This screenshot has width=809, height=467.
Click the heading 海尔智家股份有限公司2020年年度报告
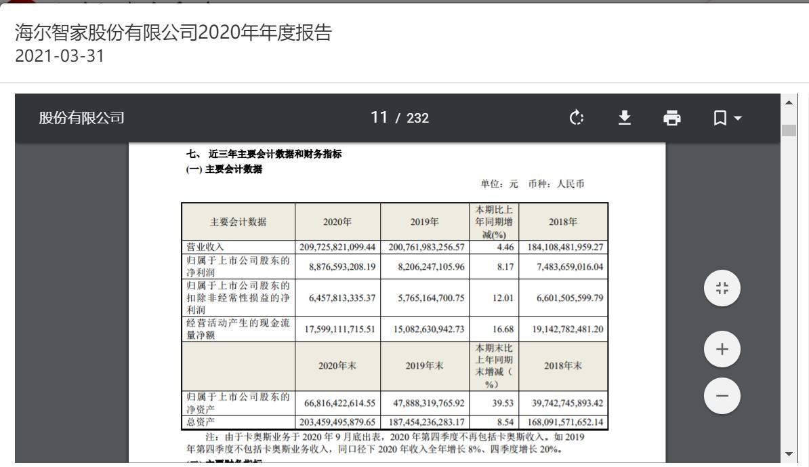[x=173, y=33]
